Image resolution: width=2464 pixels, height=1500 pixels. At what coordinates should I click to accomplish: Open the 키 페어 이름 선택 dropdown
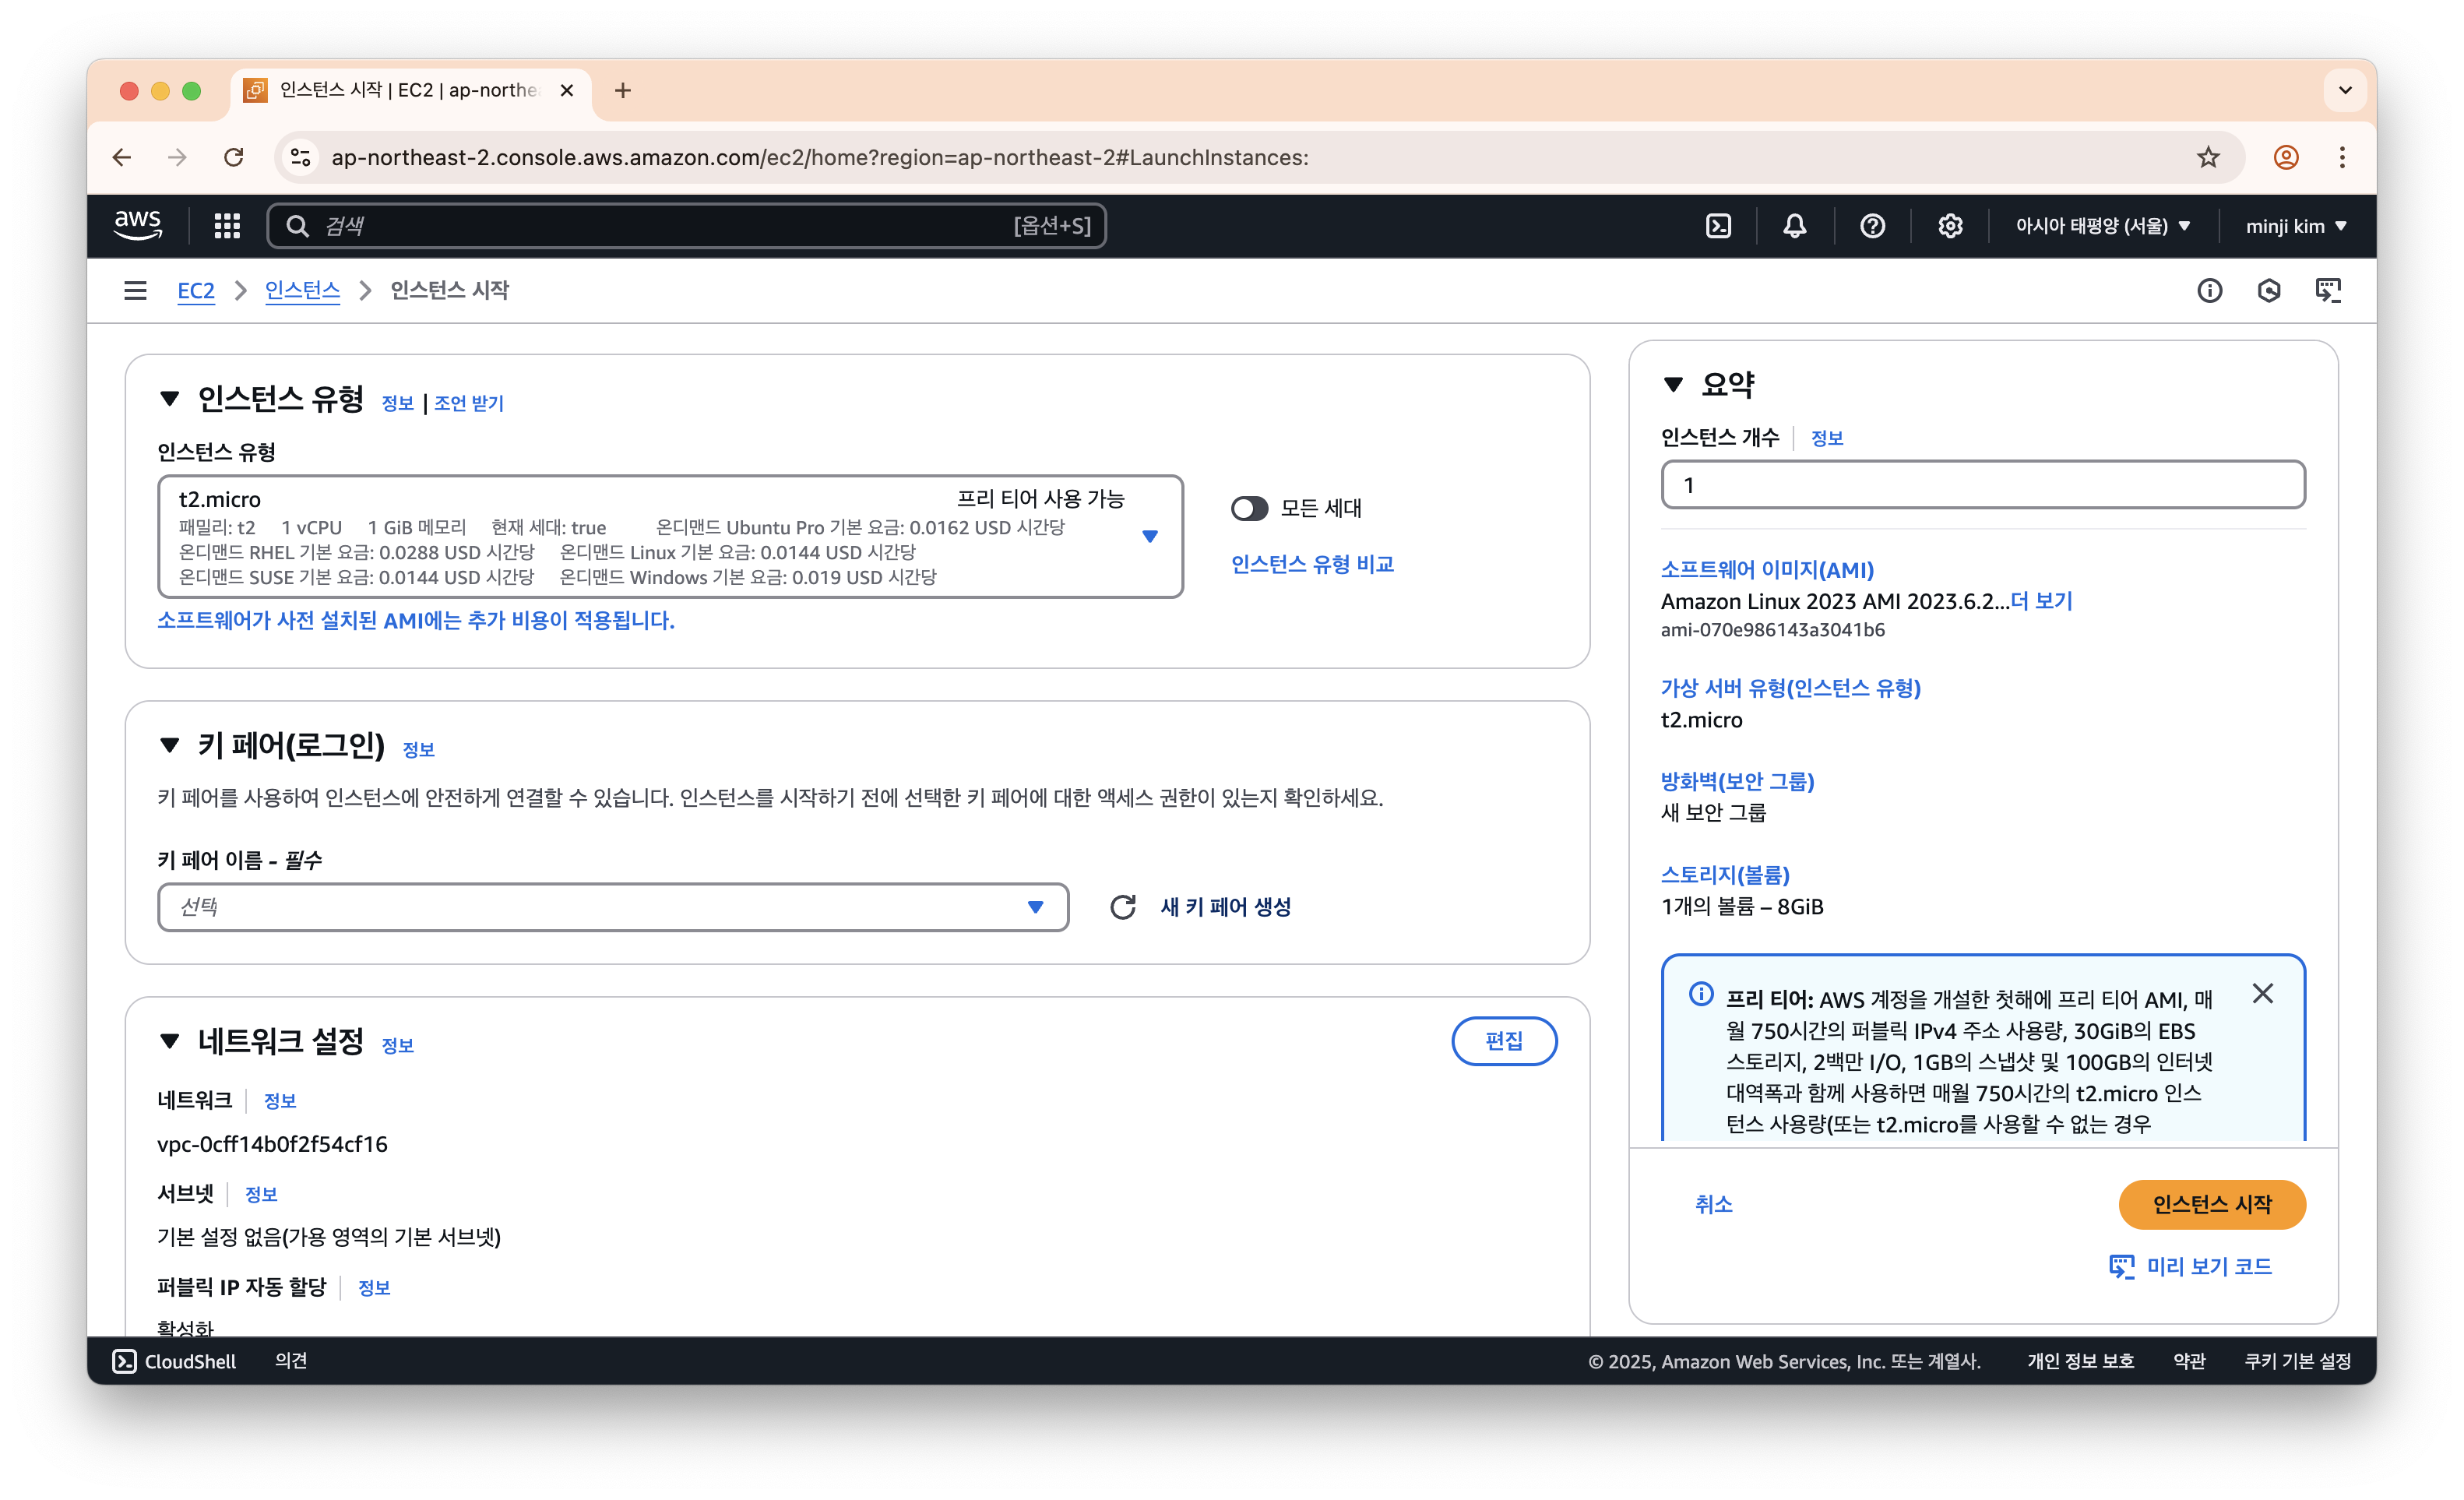[613, 907]
